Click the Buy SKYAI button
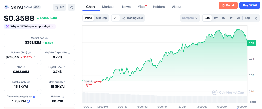The height and width of the screenshot is (109, 262). (250, 5)
